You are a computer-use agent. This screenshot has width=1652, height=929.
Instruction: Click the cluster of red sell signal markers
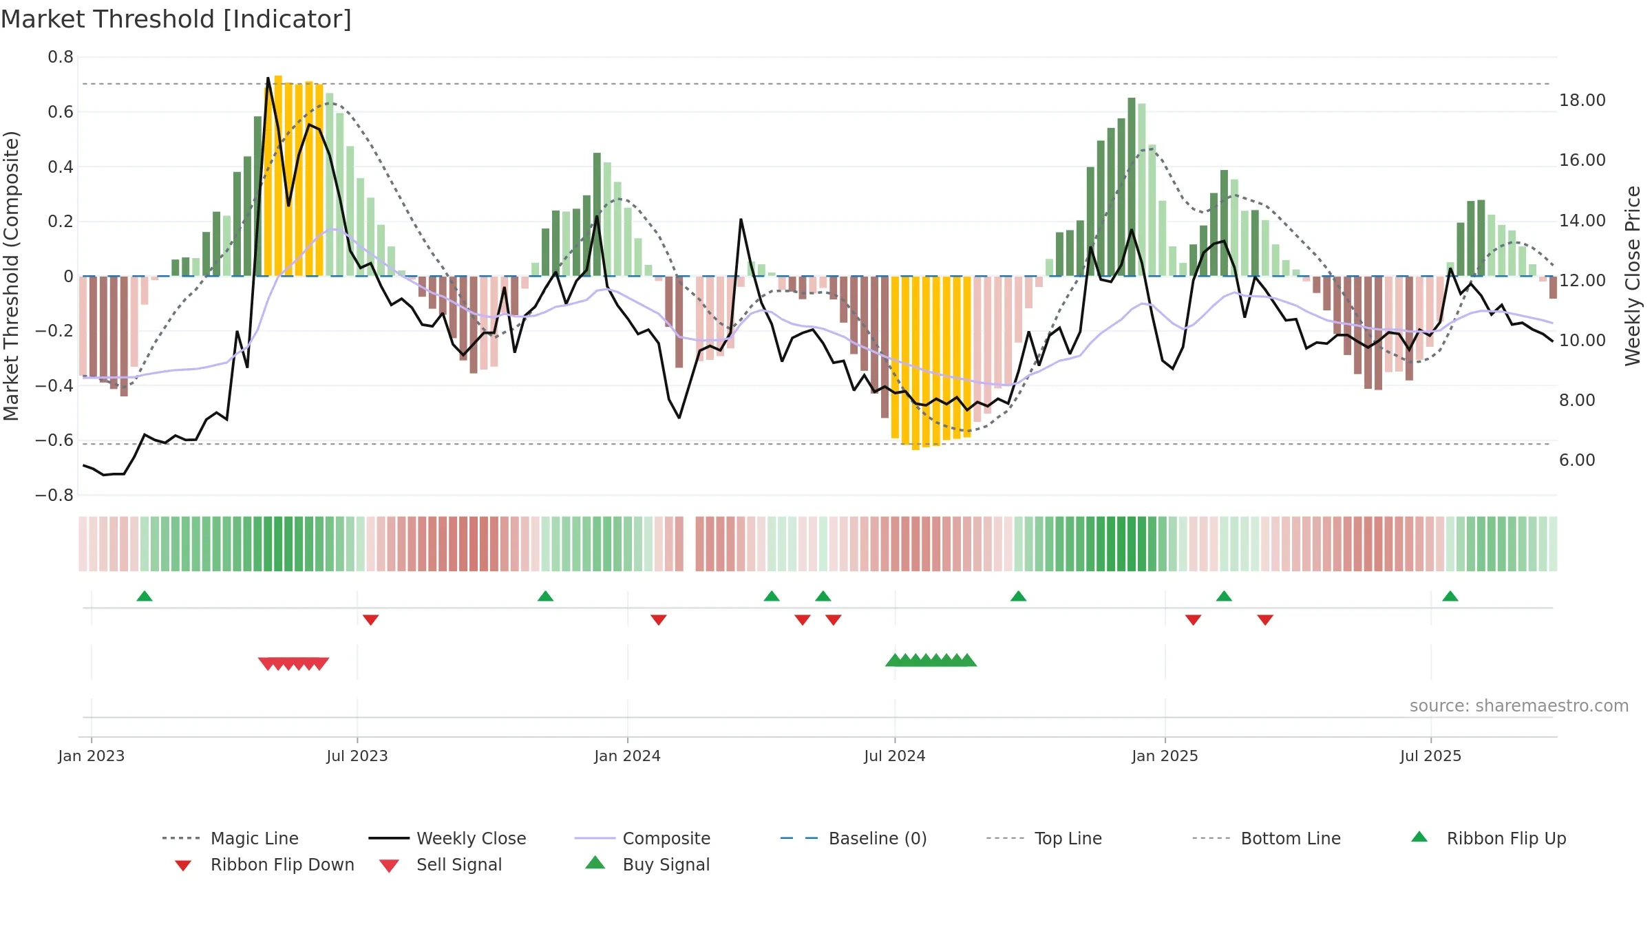point(294,663)
